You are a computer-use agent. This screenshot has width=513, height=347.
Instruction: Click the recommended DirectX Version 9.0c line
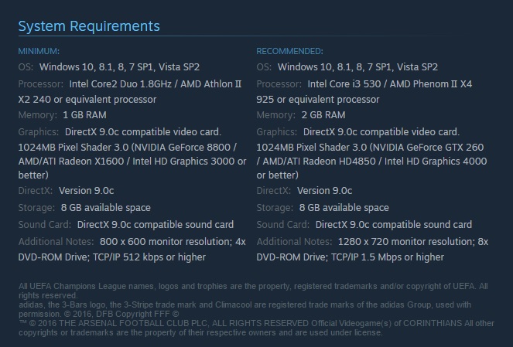pyautogui.click(x=325, y=190)
